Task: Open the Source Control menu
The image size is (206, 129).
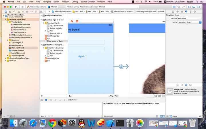Action: coord(88,2)
